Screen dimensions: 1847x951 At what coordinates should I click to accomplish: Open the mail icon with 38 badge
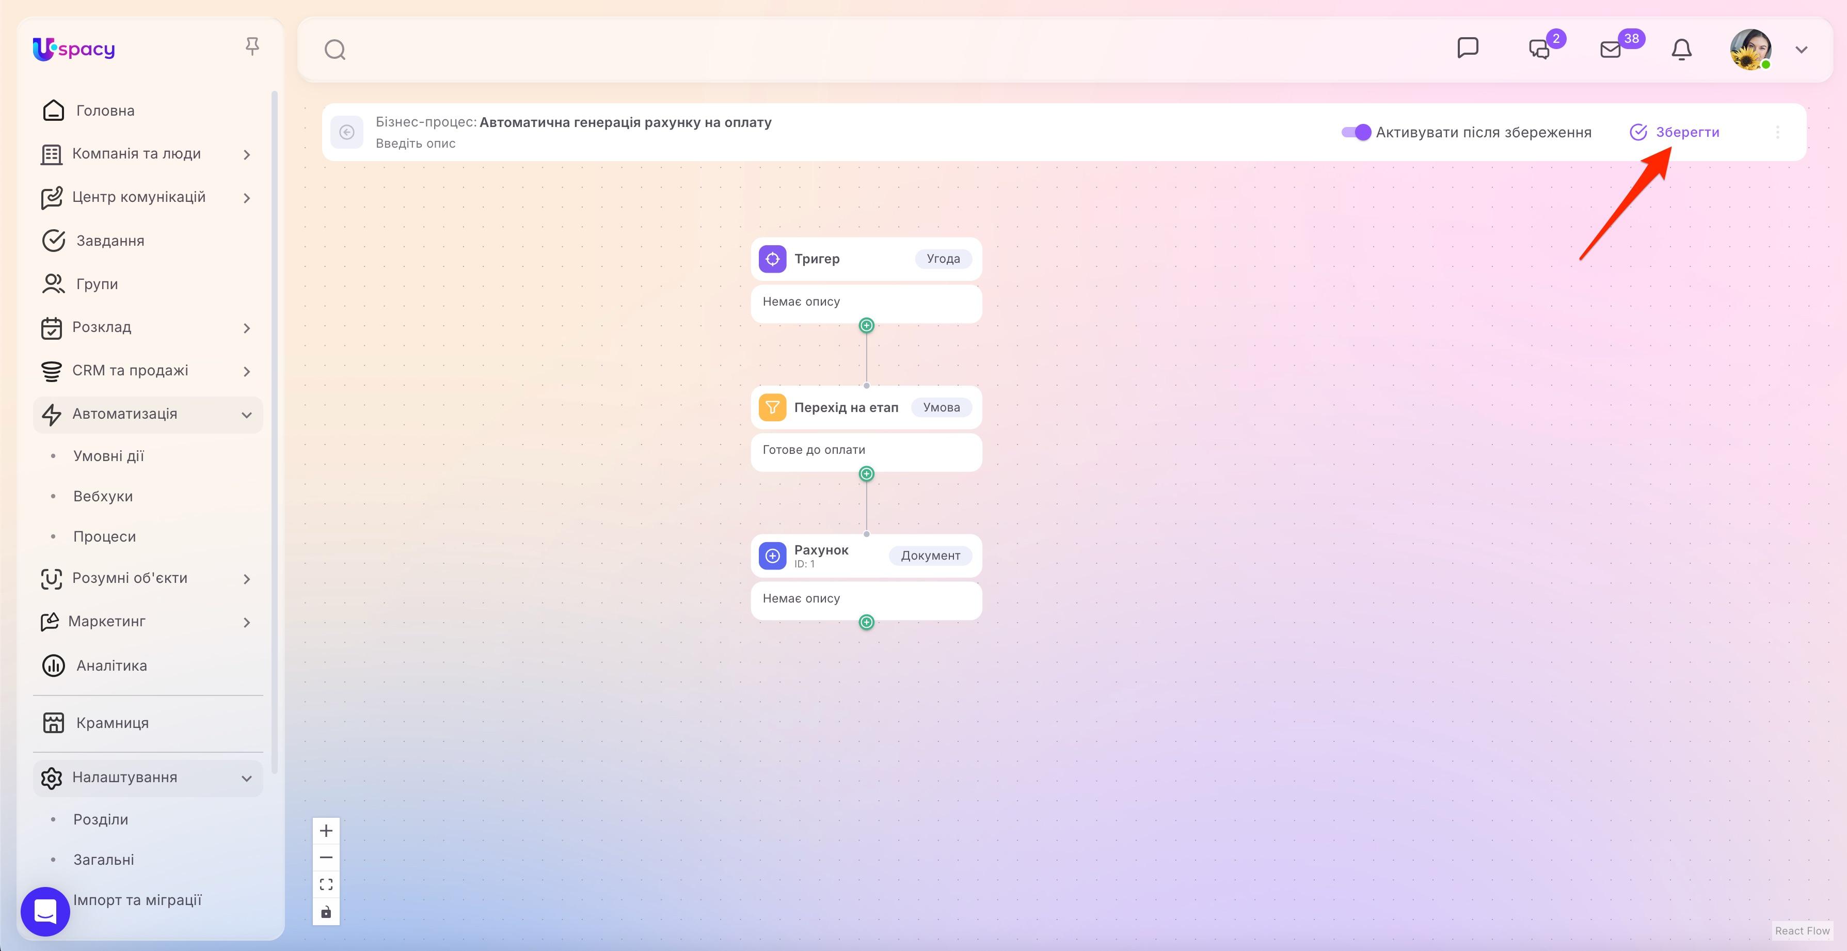[1611, 50]
